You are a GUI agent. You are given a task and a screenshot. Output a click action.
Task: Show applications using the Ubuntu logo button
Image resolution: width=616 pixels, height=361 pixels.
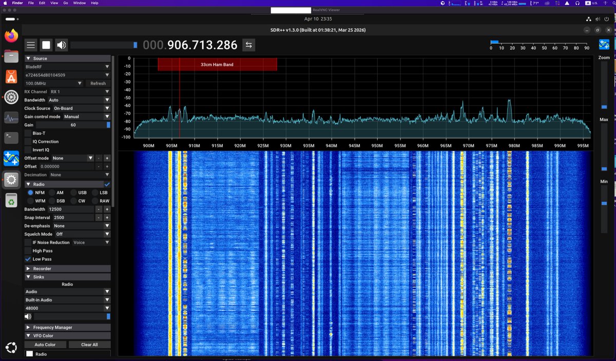11,347
